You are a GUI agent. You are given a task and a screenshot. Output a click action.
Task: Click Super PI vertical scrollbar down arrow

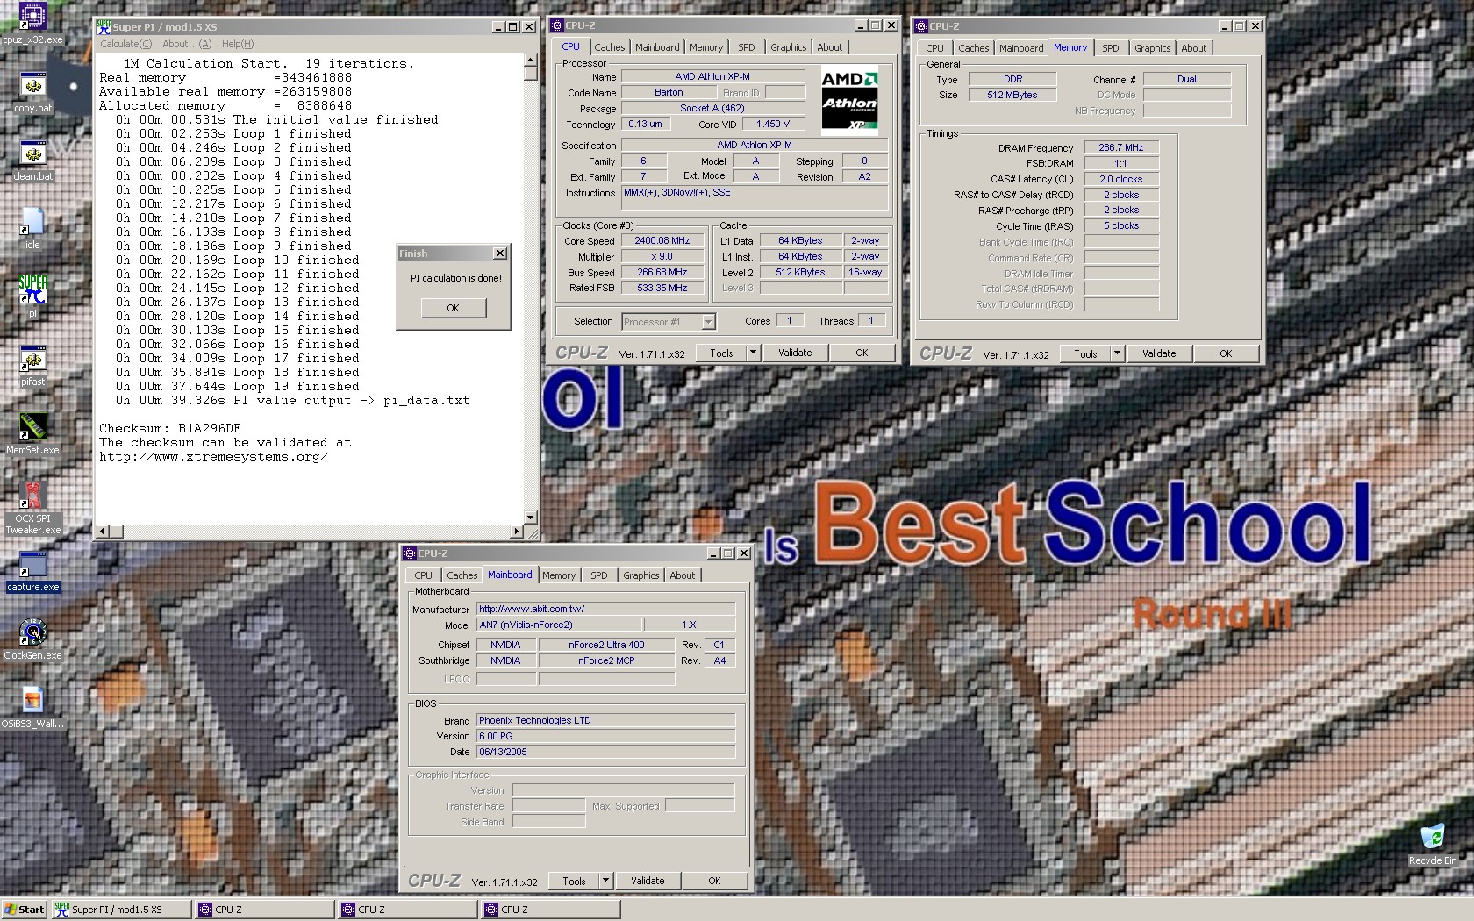(x=530, y=518)
